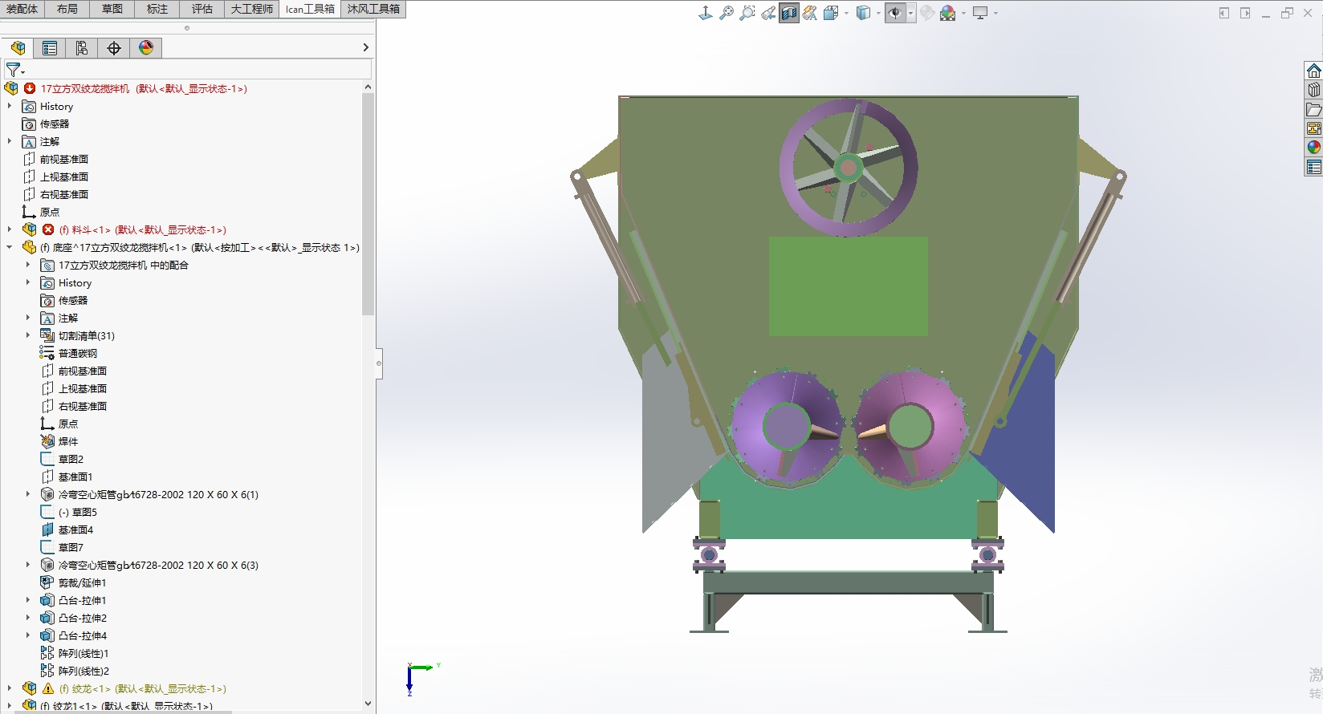
Task: Open the DimXpertManager crosshair tab
Action: [114, 48]
